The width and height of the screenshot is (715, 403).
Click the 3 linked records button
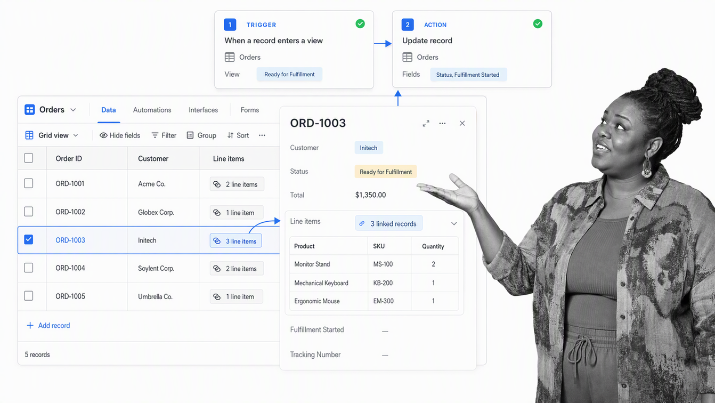coord(389,223)
